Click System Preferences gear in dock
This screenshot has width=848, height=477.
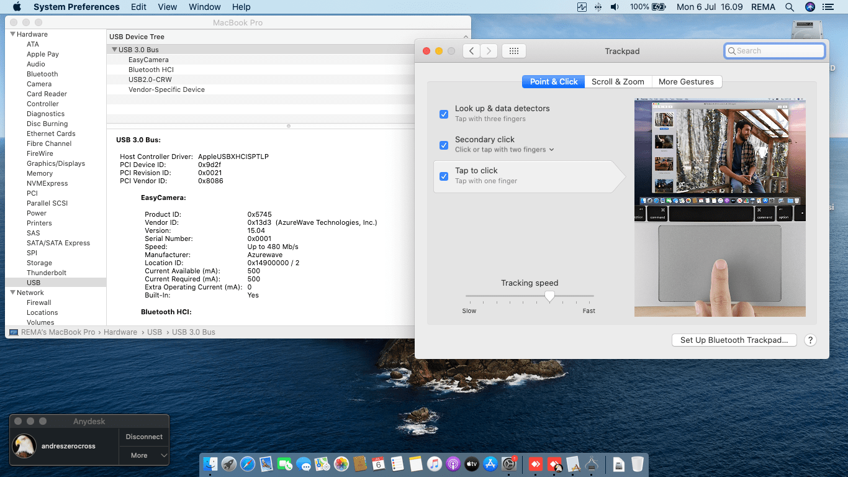509,464
